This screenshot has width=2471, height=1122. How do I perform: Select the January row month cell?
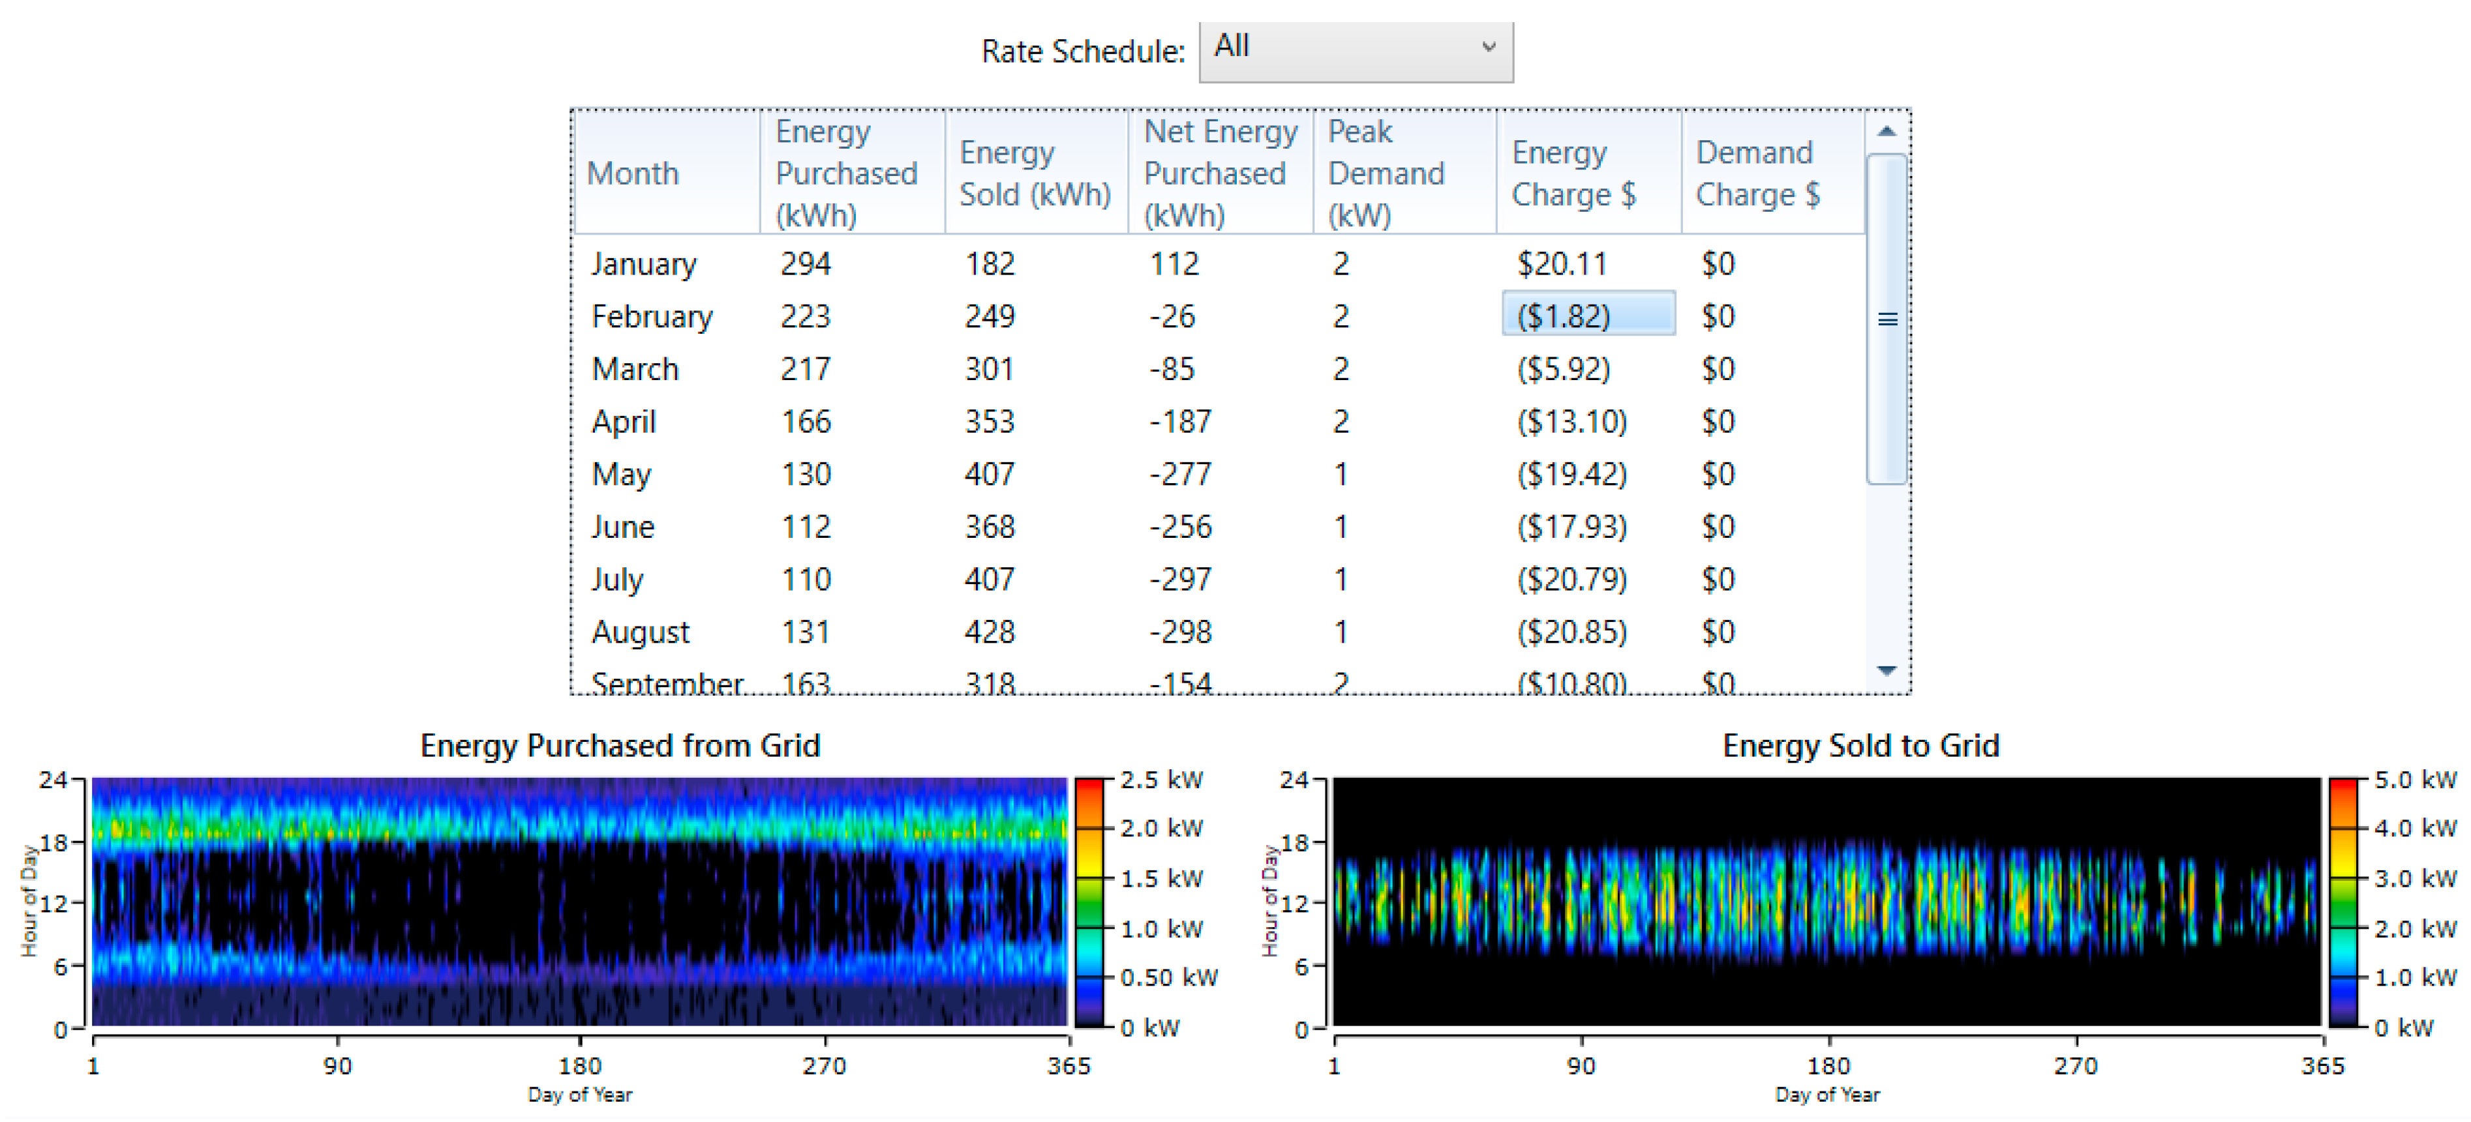click(x=644, y=264)
